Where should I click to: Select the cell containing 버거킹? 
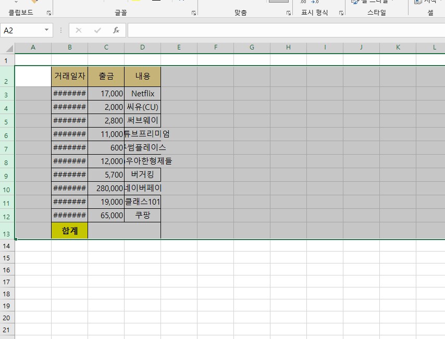coord(142,175)
